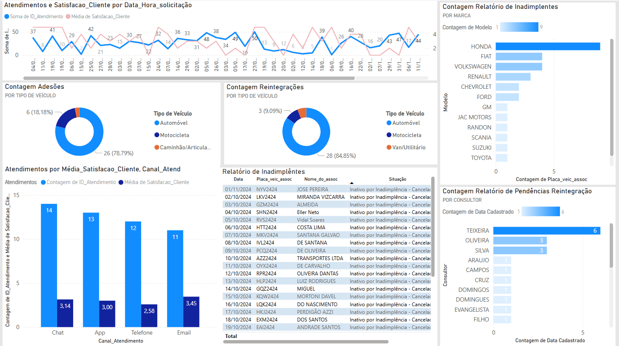Image resolution: width=619 pixels, height=346 pixels.
Task: Click the TOYOTA axis label
Action: (x=481, y=158)
